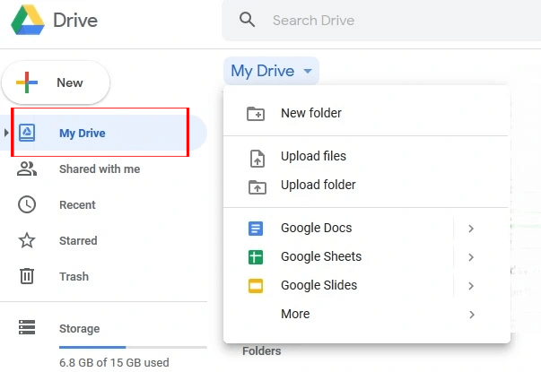The height and width of the screenshot is (372, 541).
Task: Choose Upload files menu entry
Action: pos(313,156)
